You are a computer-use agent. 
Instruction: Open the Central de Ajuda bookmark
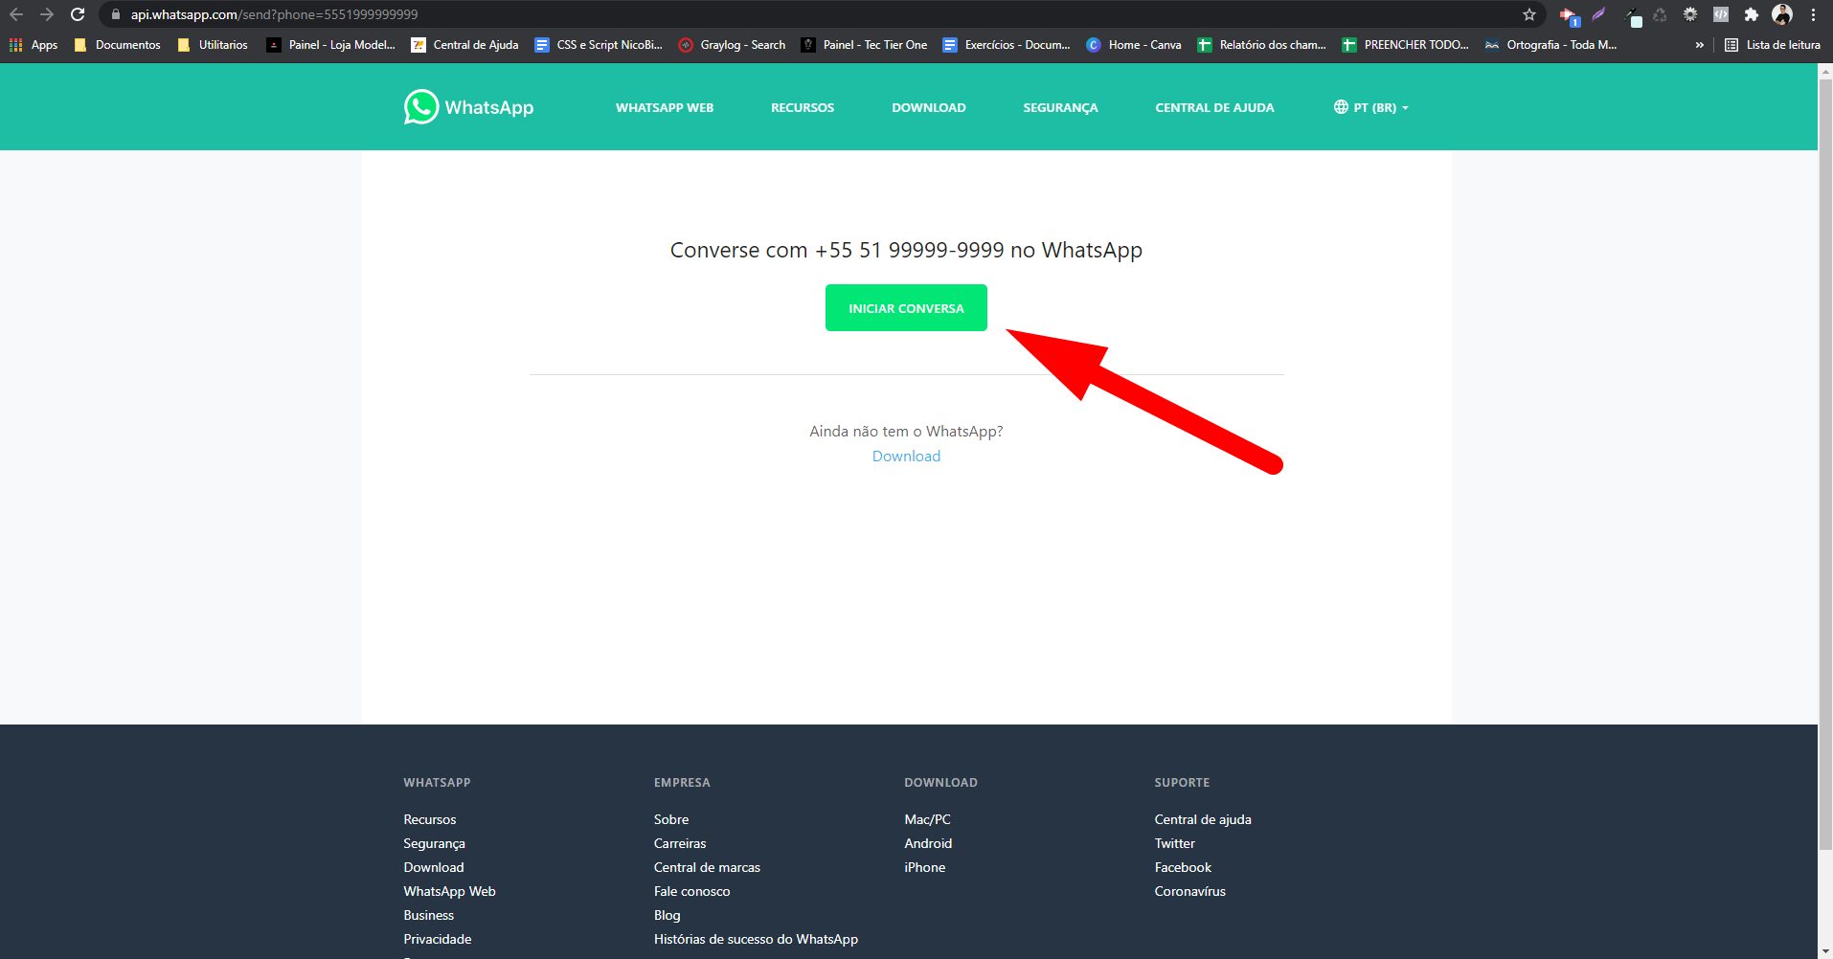(465, 45)
